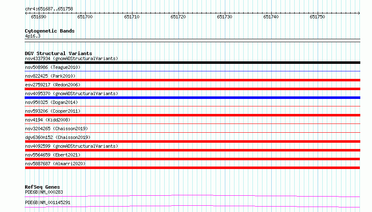Click the RefSeq Genes track title
This screenshot has height=212, width=372.
point(42,187)
